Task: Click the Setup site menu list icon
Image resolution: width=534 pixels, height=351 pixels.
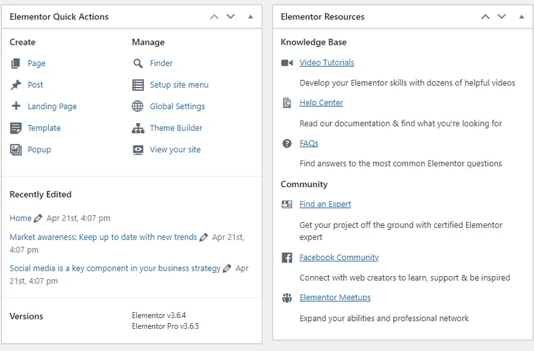Action: click(138, 85)
